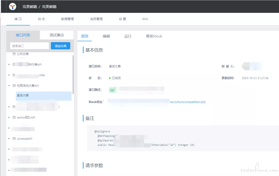Click the 校园活动大赛API folder icon
The height and width of the screenshot is (176, 279).
[14, 86]
